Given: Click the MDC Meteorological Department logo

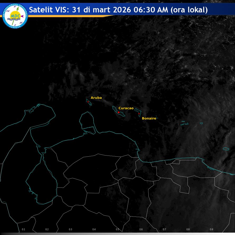Looking at the screenshot, I should click(x=15, y=16).
